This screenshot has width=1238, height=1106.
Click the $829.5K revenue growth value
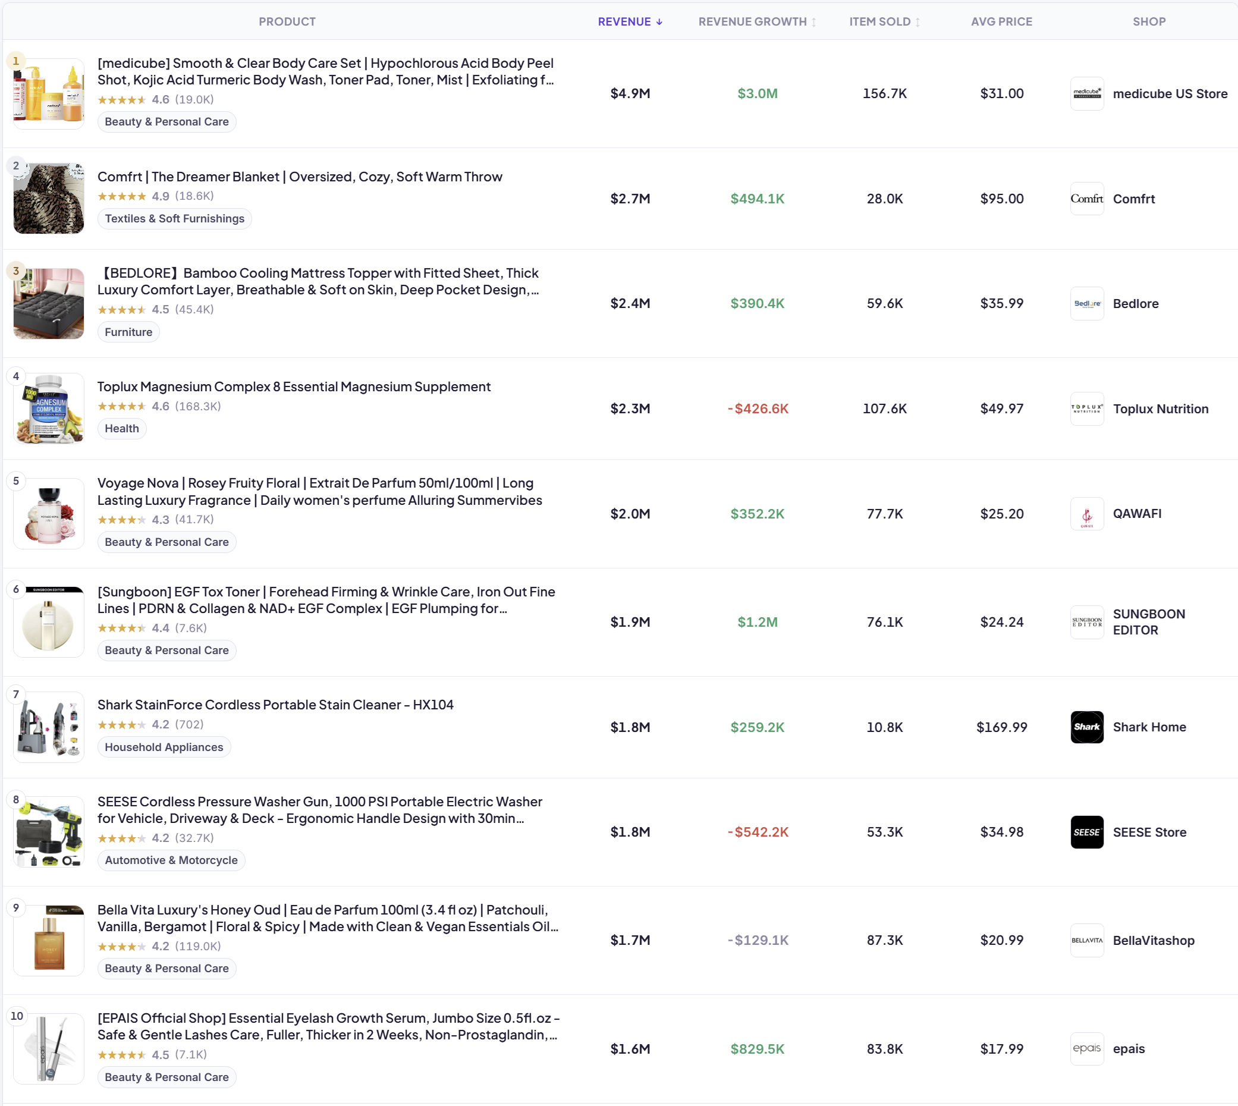point(758,1049)
